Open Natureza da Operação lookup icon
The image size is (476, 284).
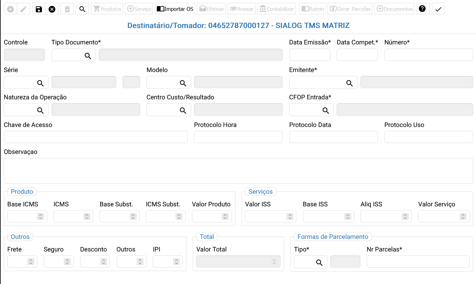click(41, 110)
